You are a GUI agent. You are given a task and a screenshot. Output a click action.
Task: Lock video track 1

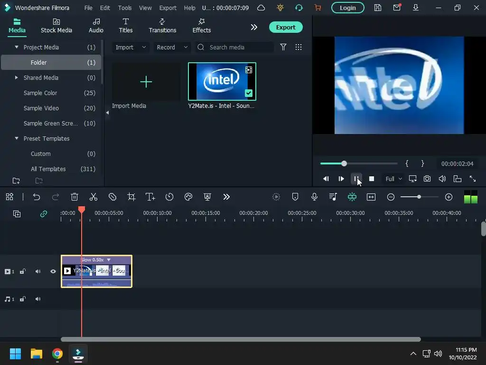point(23,271)
